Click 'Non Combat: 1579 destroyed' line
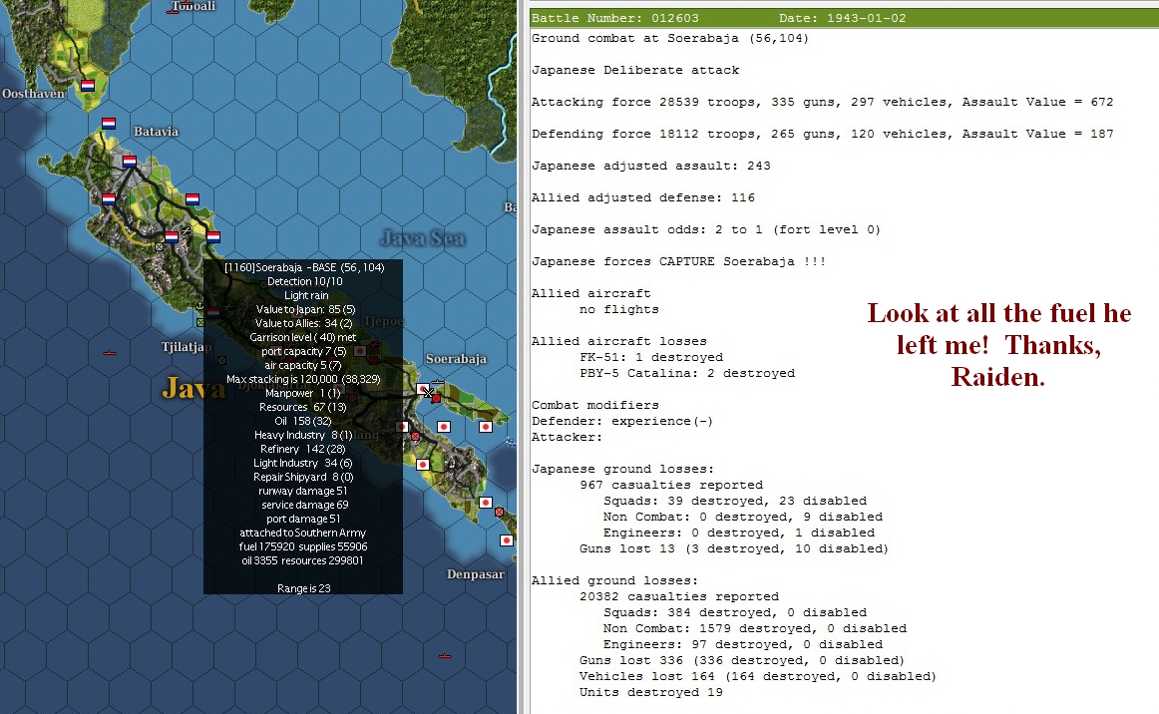The width and height of the screenshot is (1159, 714). point(755,628)
